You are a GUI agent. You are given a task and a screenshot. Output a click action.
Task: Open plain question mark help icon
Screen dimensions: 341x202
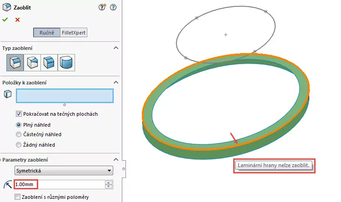click(x=113, y=7)
